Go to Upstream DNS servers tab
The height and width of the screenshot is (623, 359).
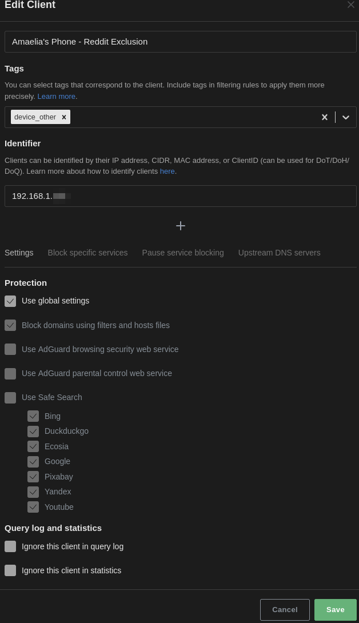pos(279,253)
